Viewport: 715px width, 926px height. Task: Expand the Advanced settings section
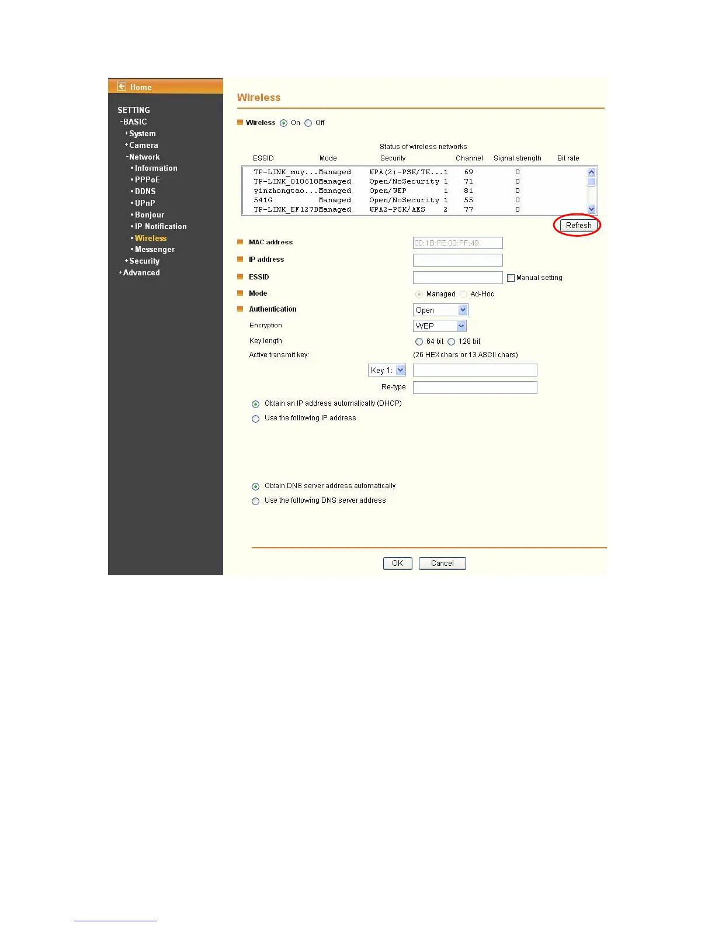(139, 272)
